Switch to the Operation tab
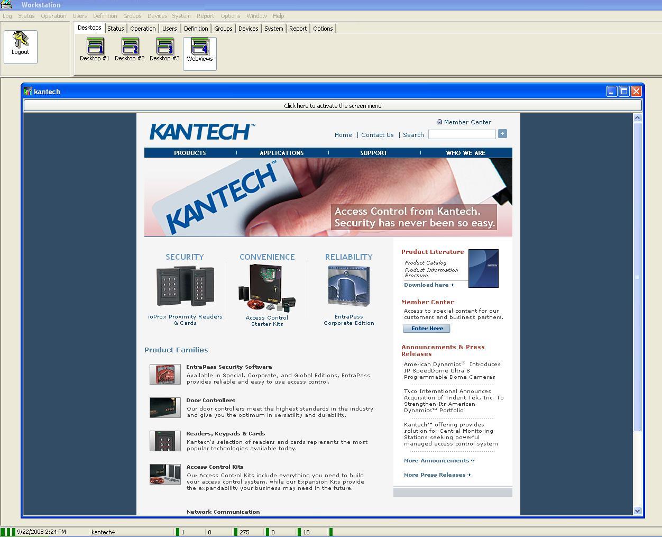 point(143,29)
